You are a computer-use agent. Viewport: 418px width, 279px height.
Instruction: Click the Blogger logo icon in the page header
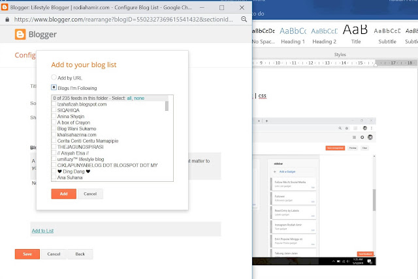[x=20, y=35]
